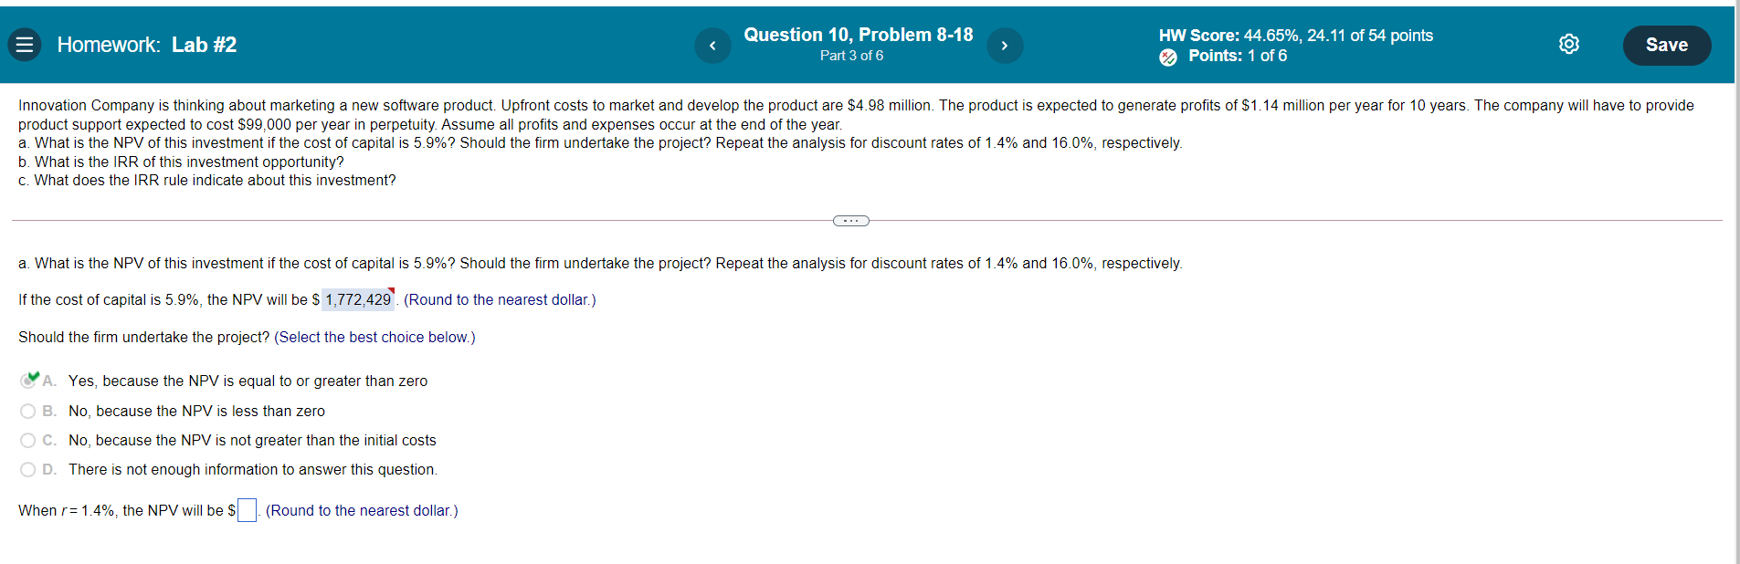Open the hamburger navigation menu
This screenshot has width=1740, height=564.
(25, 44)
